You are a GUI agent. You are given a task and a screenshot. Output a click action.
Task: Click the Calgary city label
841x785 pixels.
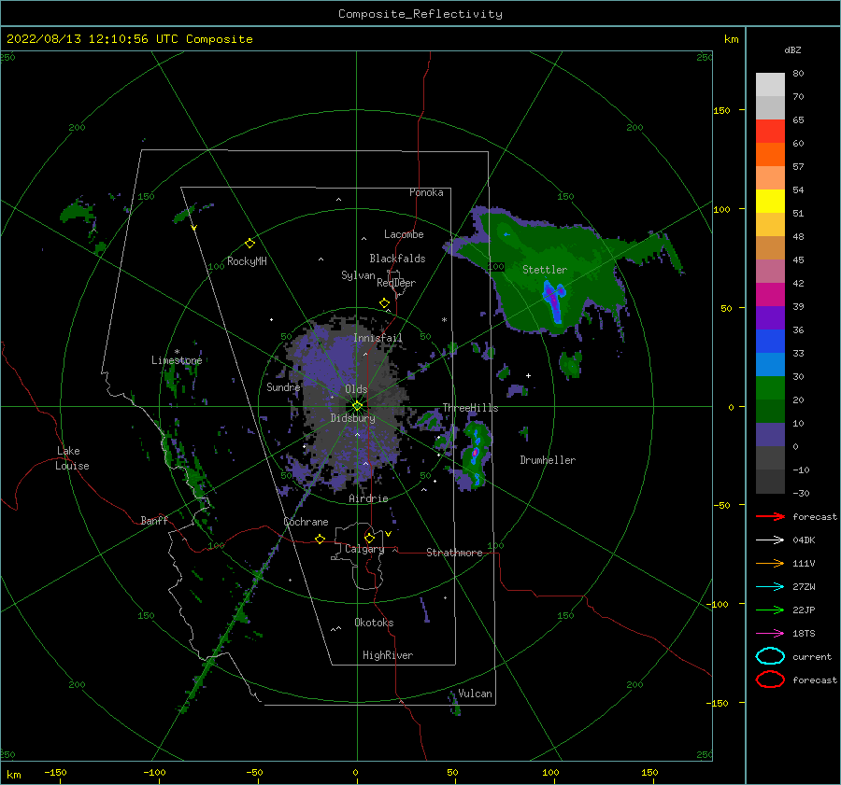364,549
